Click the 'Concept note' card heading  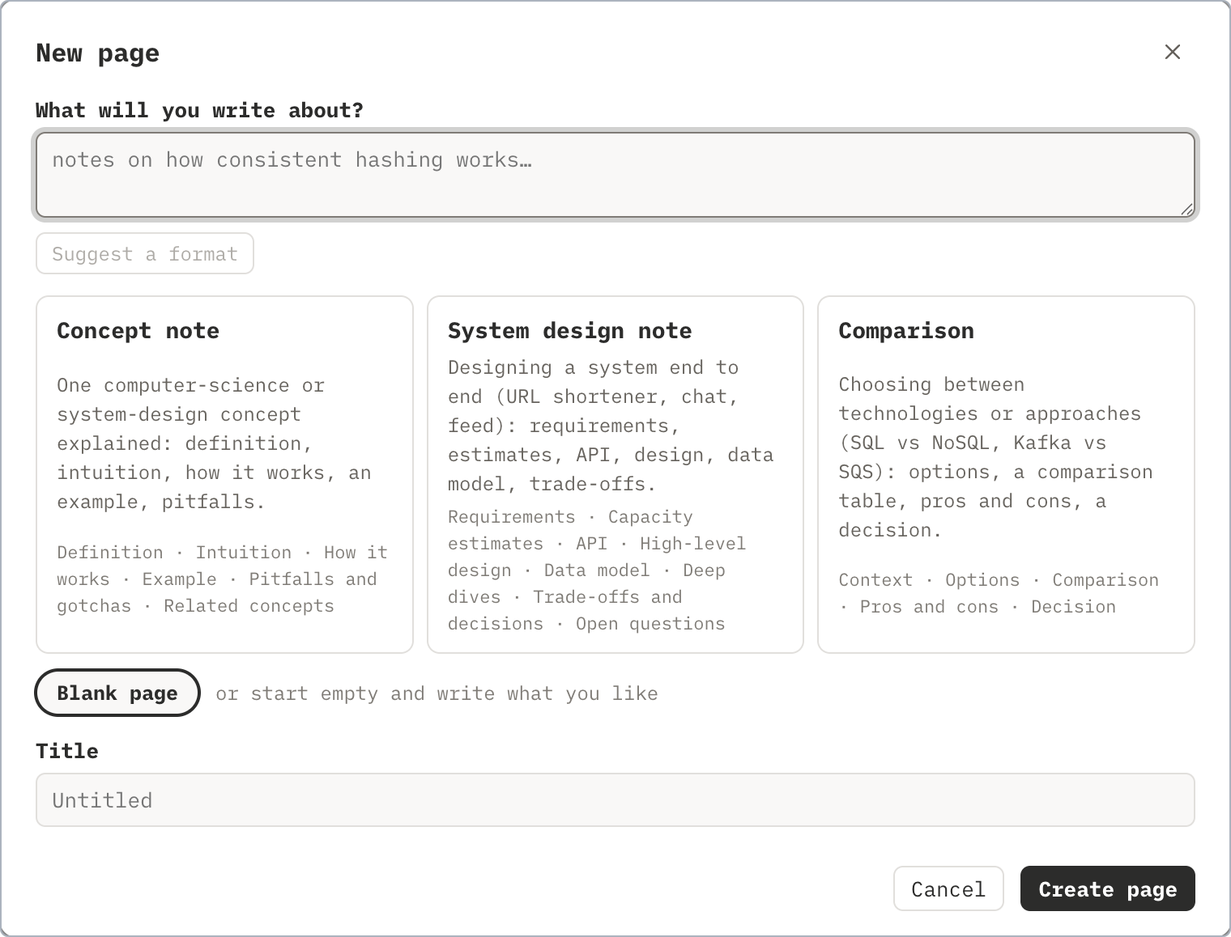(x=138, y=330)
